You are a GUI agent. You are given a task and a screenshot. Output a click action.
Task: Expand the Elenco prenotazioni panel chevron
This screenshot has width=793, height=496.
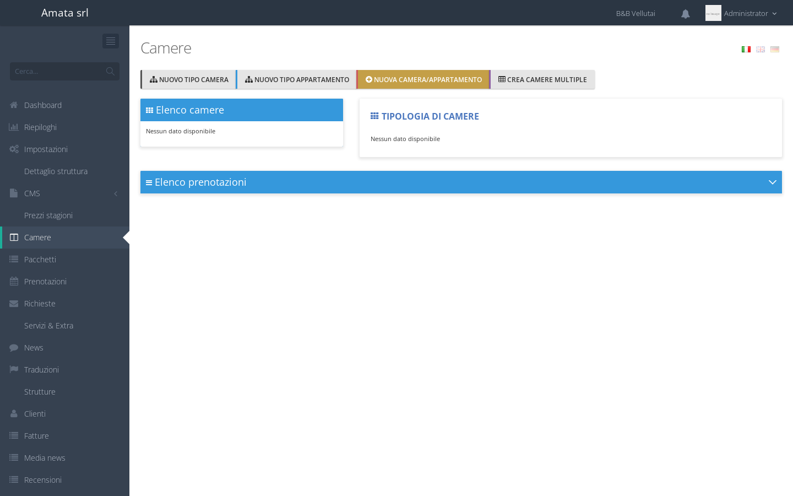pyautogui.click(x=772, y=182)
